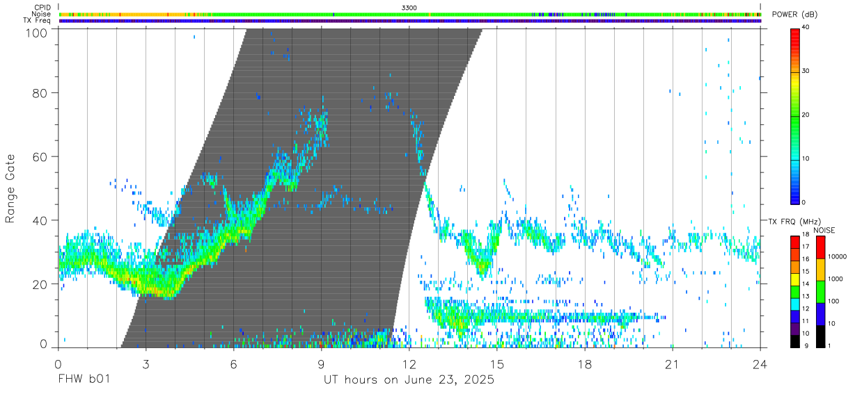Click the power colorbar 40 label
This screenshot has height=394, width=855.
click(x=806, y=27)
